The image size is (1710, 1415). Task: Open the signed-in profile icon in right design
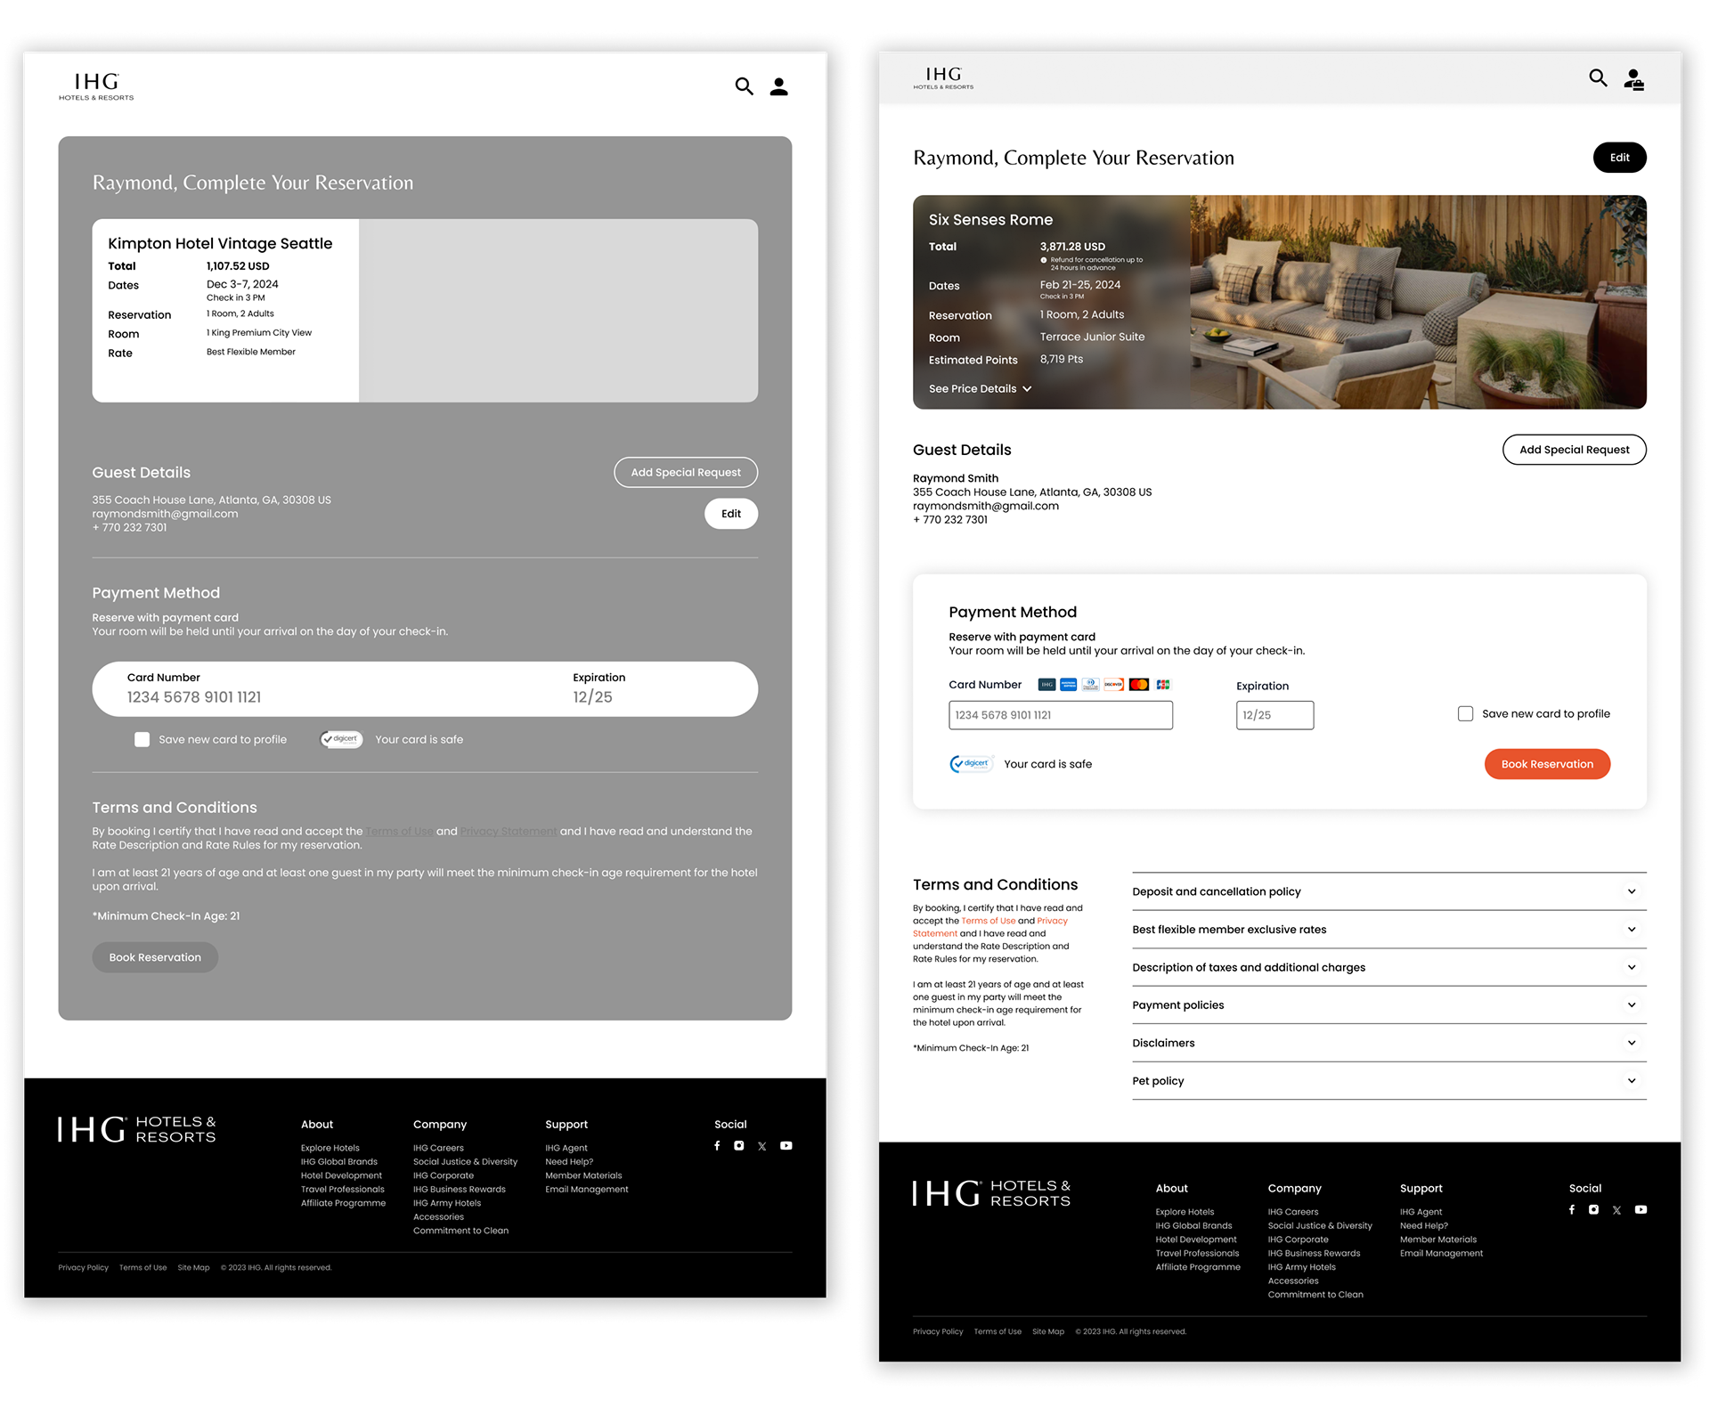tap(1634, 80)
